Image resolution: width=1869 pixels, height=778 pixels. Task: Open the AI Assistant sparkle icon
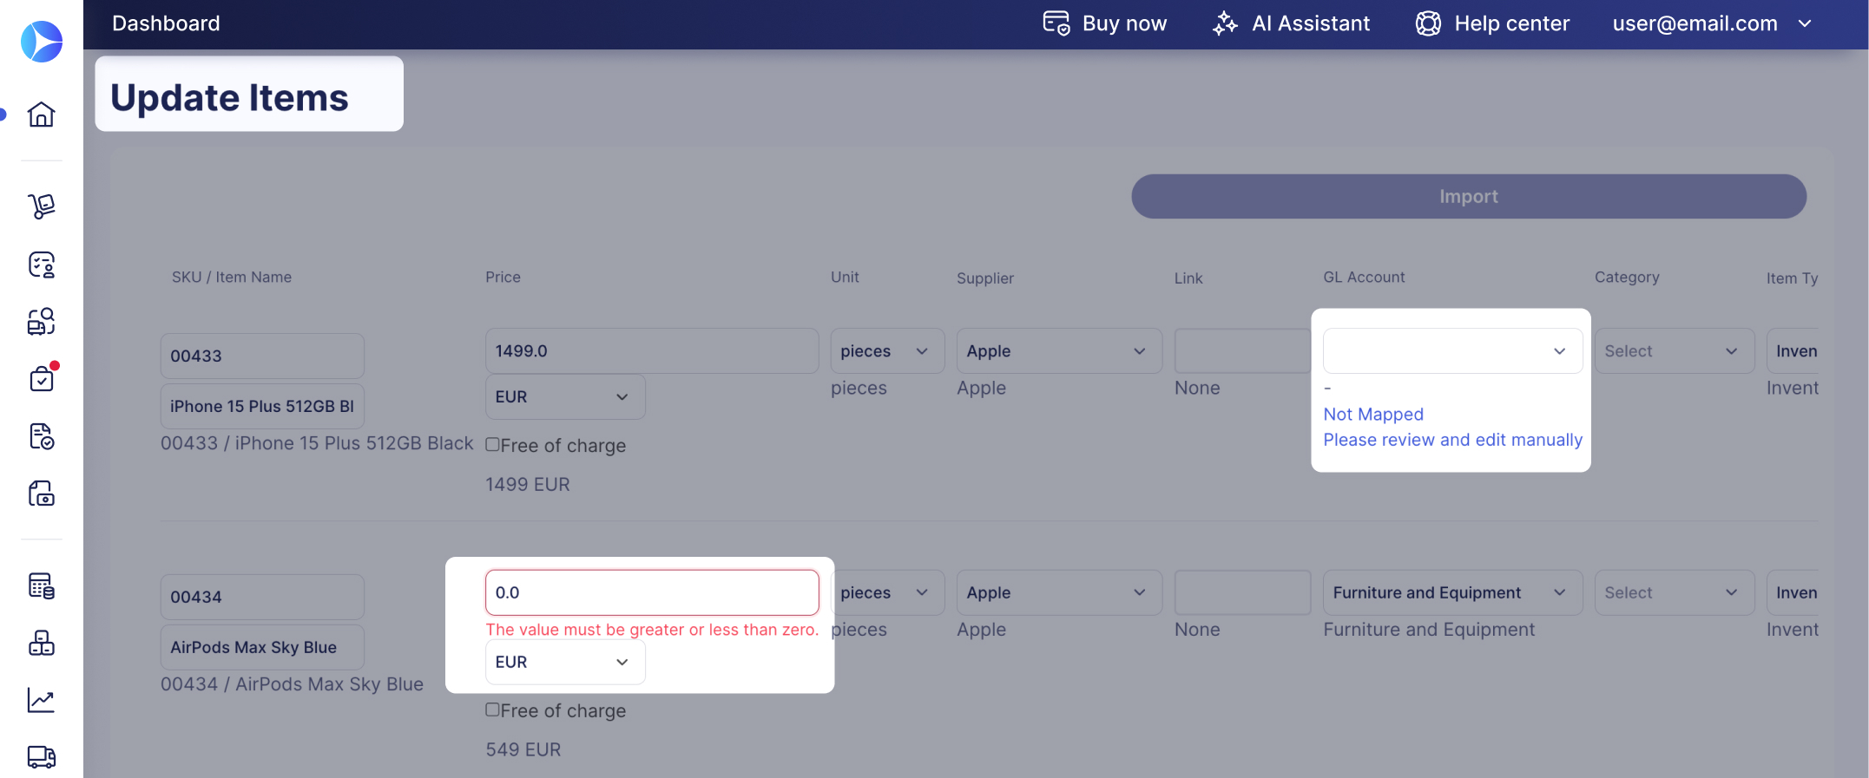pyautogui.click(x=1225, y=23)
